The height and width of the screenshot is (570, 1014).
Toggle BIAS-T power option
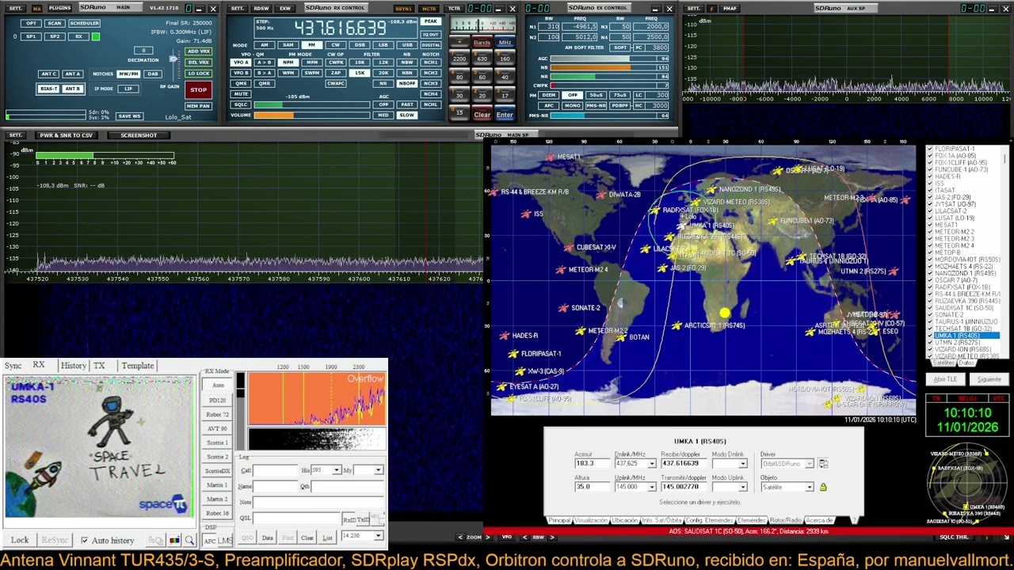pos(48,89)
